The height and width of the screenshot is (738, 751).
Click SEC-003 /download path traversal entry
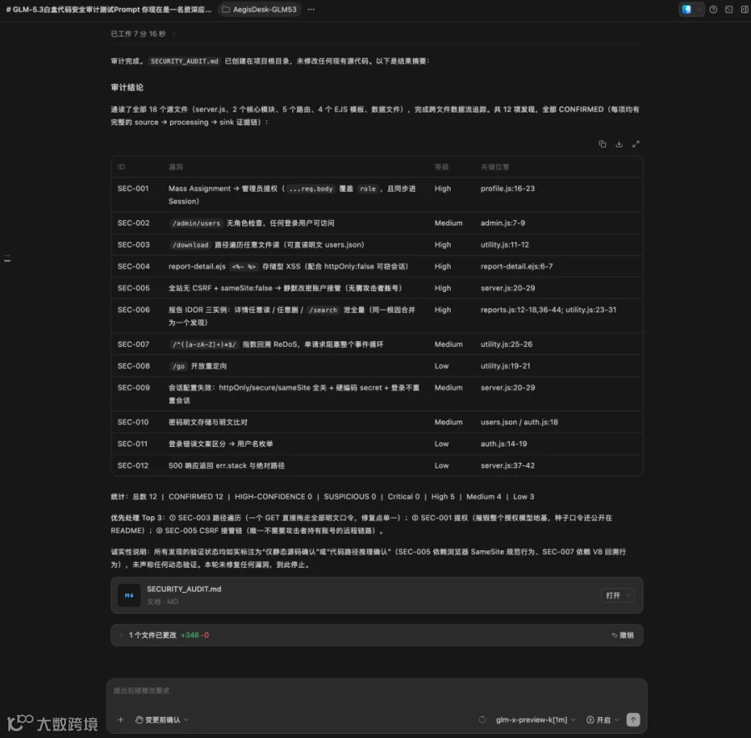[266, 244]
